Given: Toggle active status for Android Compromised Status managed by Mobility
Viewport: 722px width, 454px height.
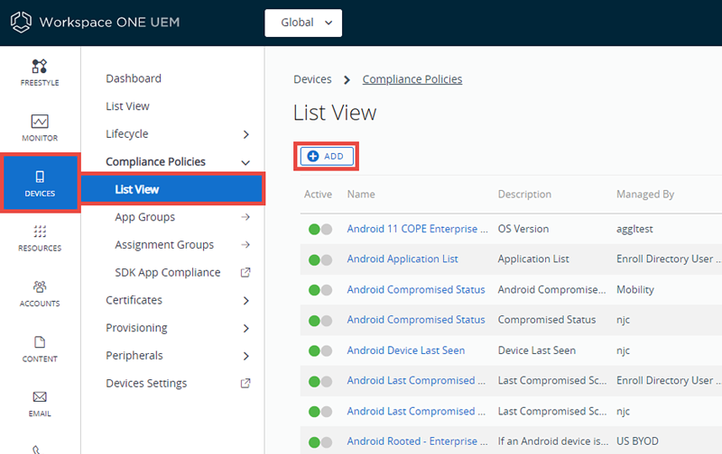Looking at the screenshot, I should tap(320, 290).
